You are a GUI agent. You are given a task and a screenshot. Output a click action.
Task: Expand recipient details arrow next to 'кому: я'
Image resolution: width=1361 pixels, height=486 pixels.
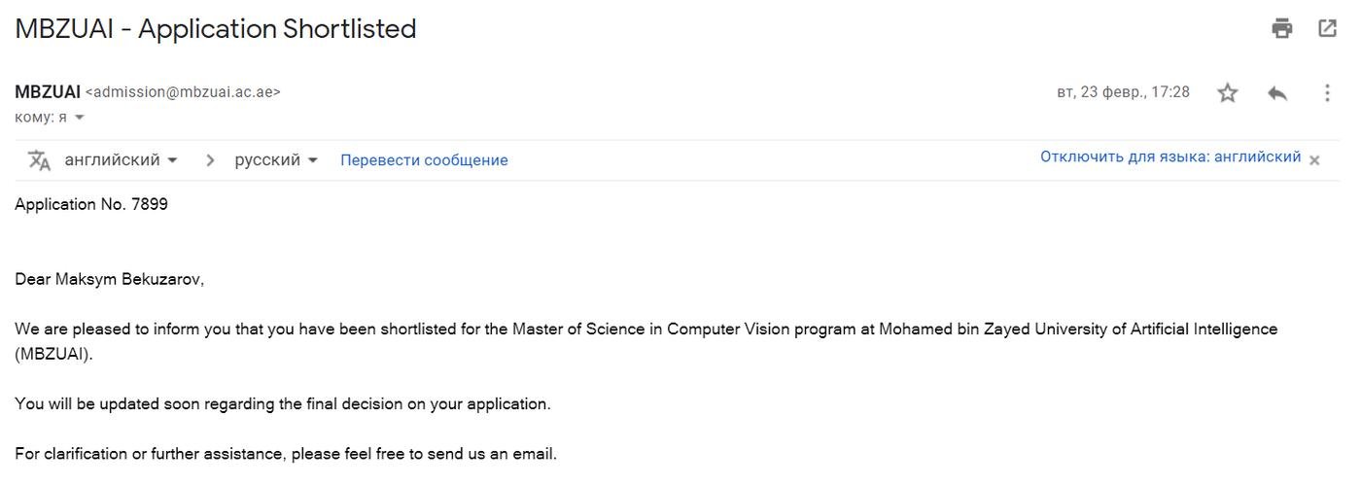(x=80, y=118)
